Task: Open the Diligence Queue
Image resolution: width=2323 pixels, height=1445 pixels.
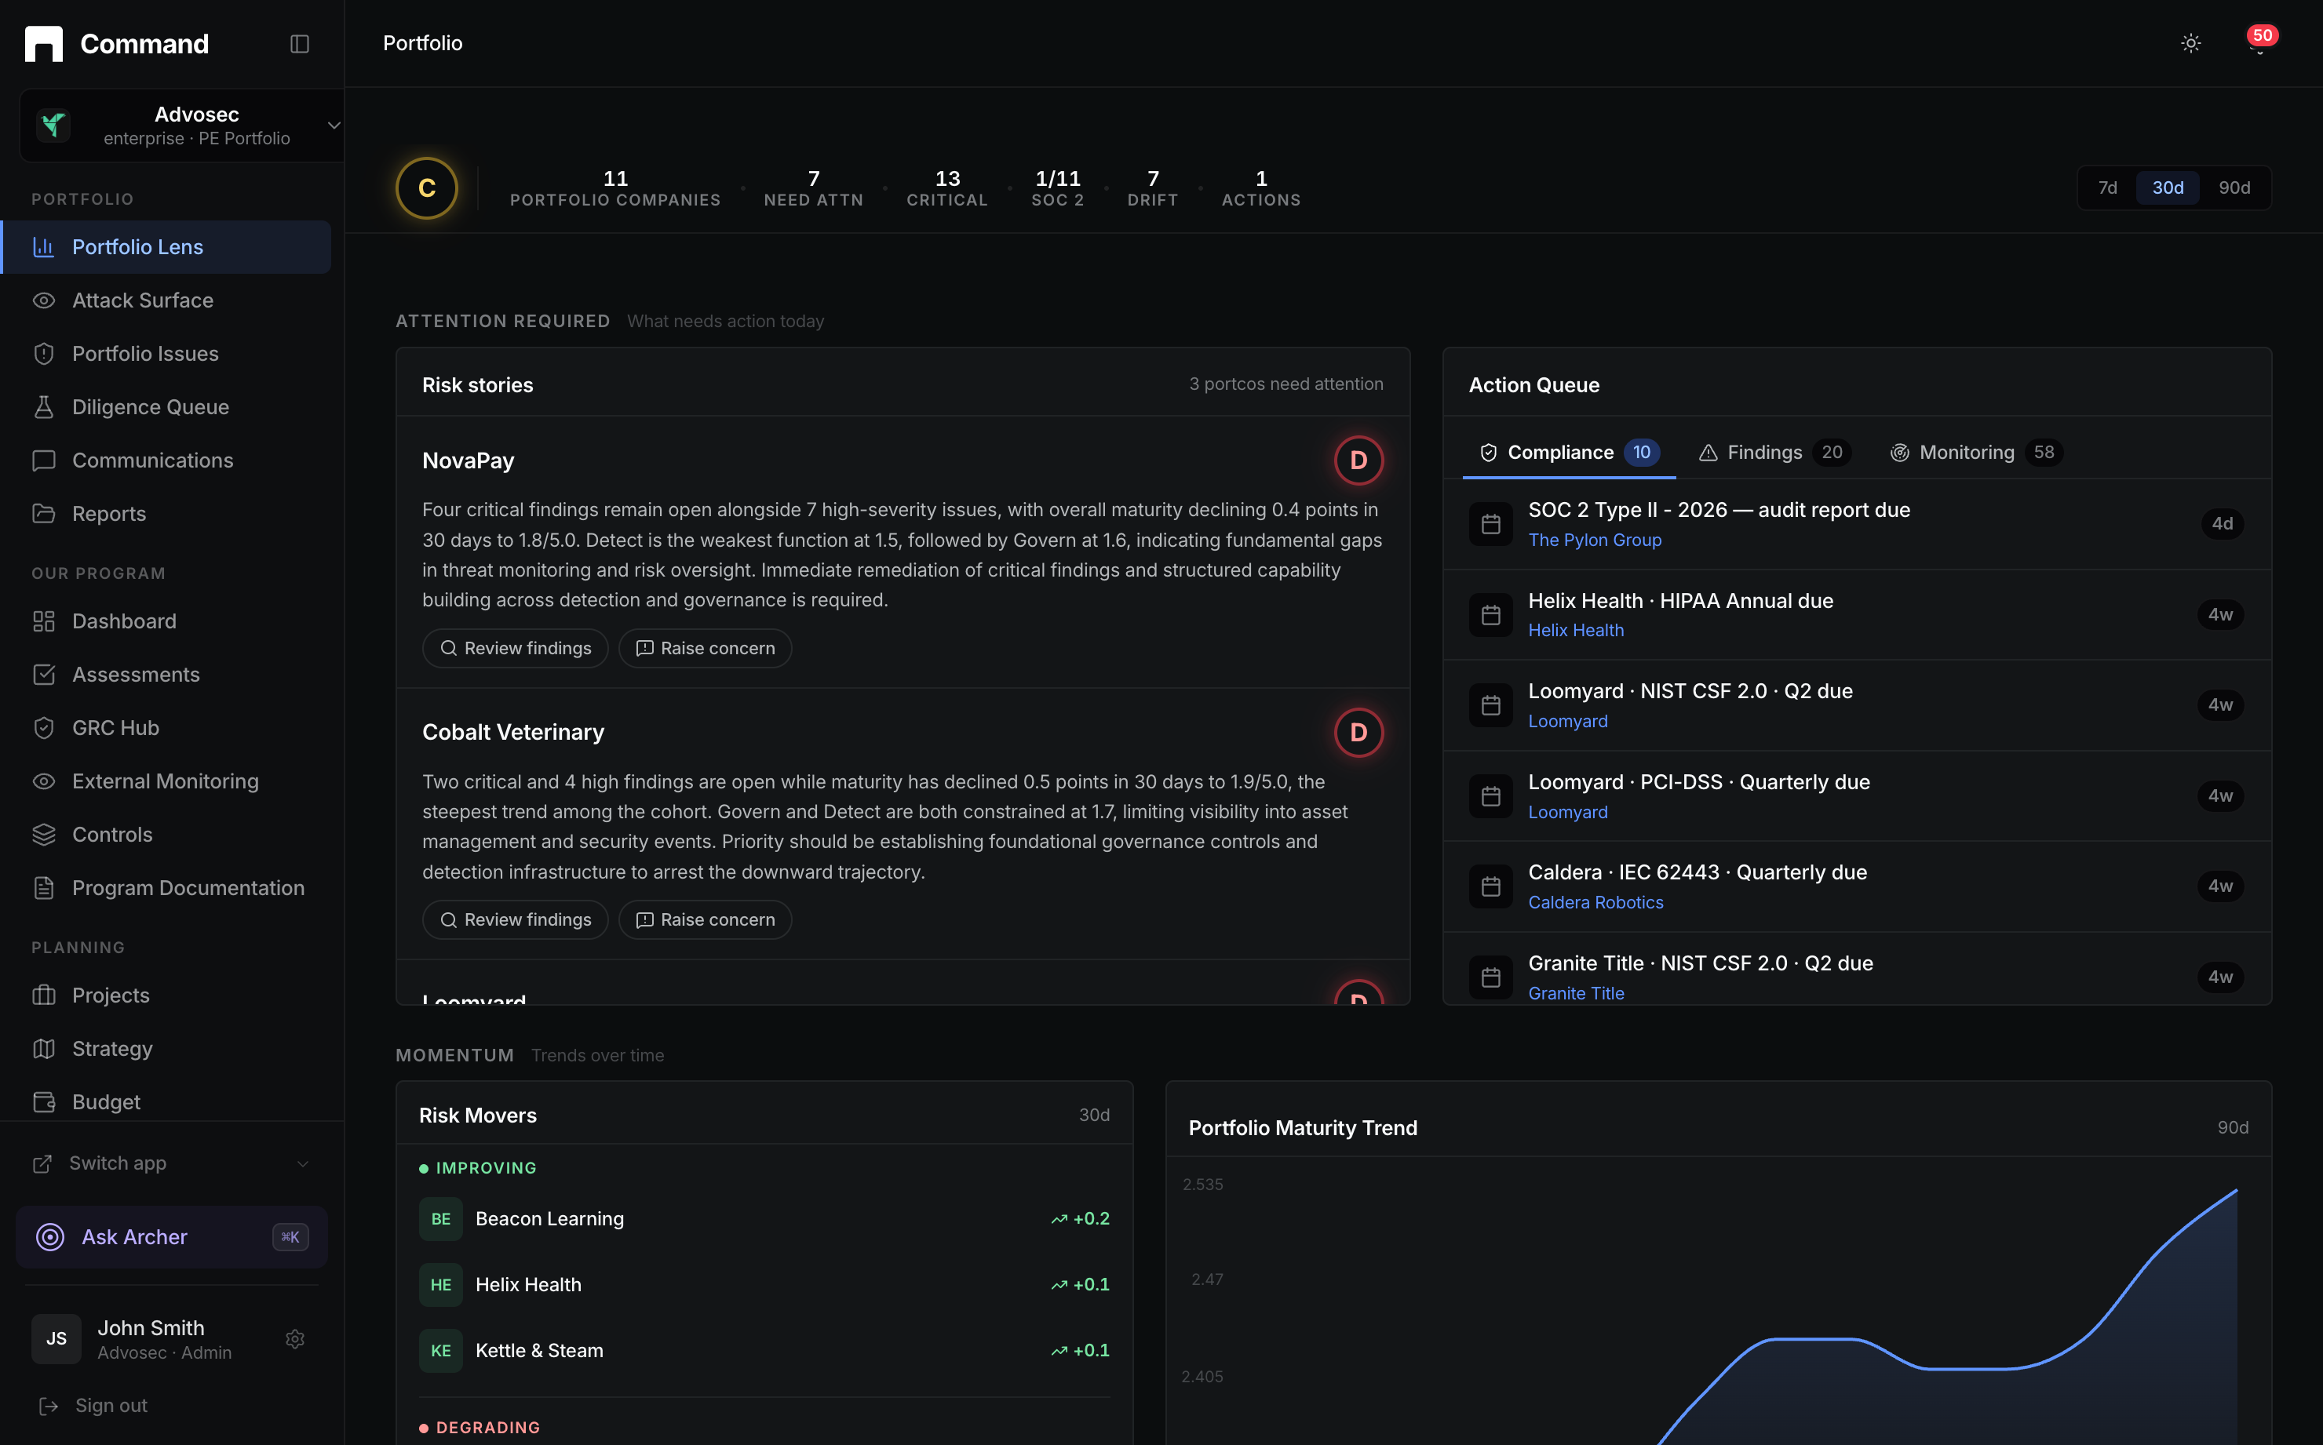Action: pos(167,407)
